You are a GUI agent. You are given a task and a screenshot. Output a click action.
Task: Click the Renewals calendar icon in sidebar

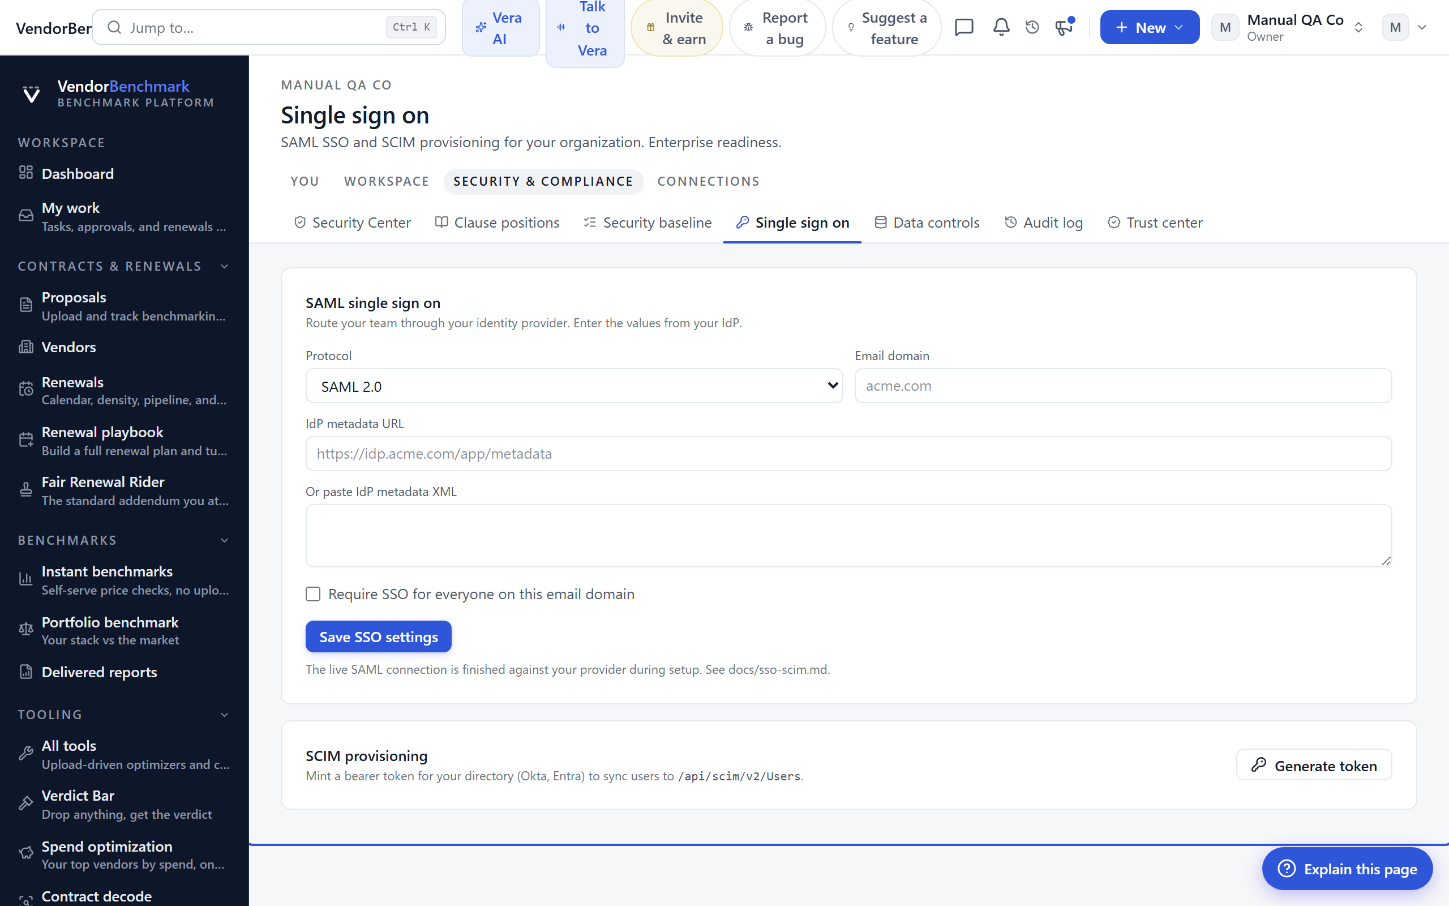click(25, 390)
